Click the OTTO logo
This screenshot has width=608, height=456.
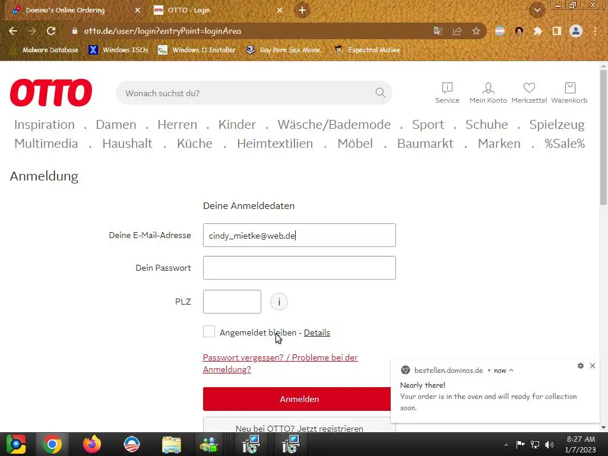(x=51, y=93)
